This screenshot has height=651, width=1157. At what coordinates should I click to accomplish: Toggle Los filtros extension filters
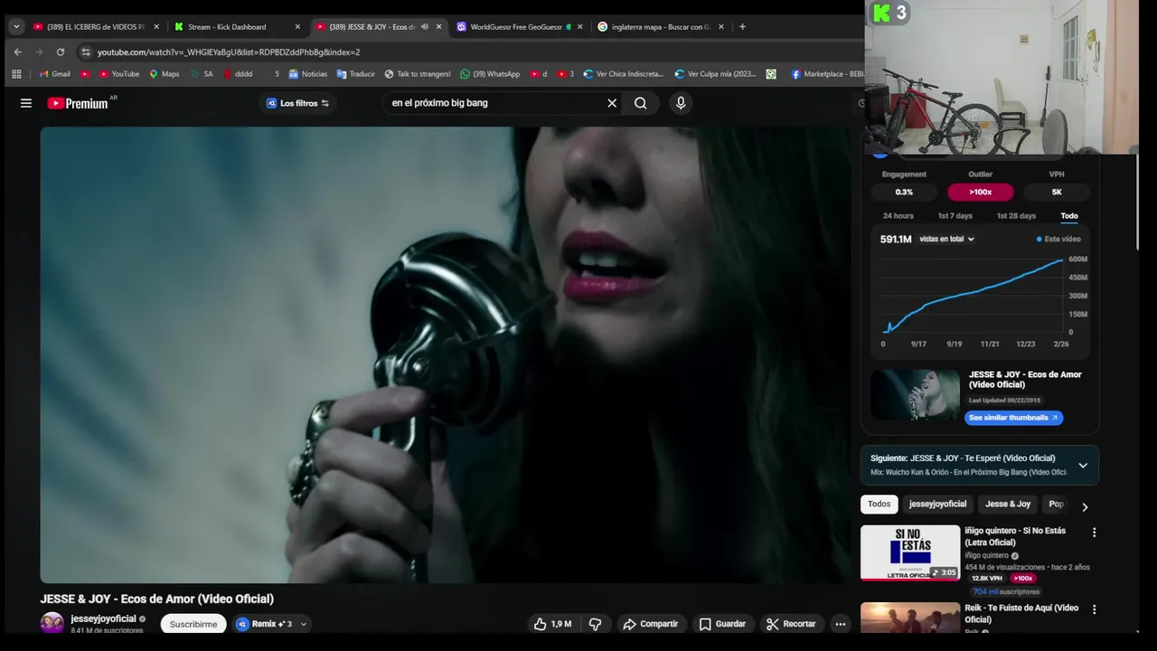point(297,103)
